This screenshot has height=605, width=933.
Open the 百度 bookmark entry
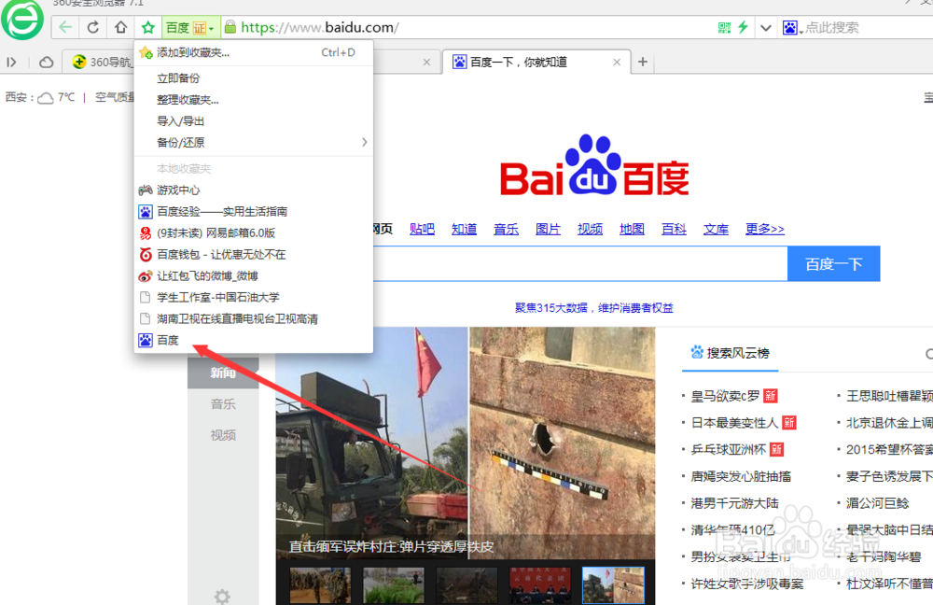point(254,340)
